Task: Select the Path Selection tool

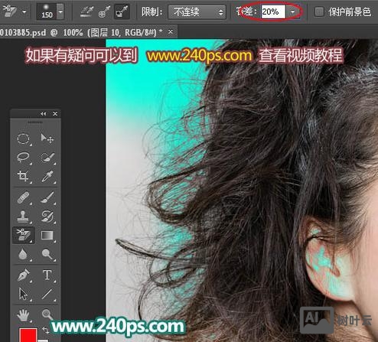Action: click(x=23, y=294)
